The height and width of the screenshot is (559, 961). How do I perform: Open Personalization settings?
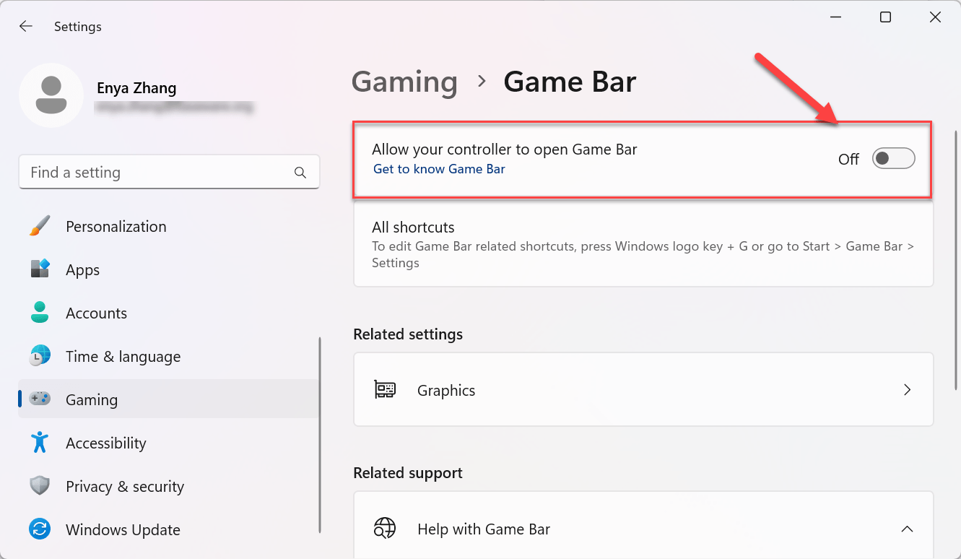point(169,226)
